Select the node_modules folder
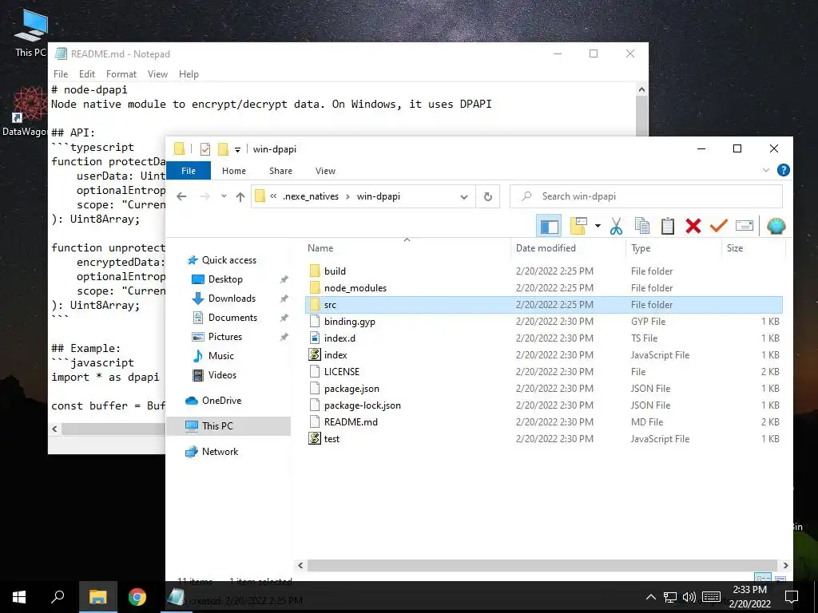 click(543, 287)
